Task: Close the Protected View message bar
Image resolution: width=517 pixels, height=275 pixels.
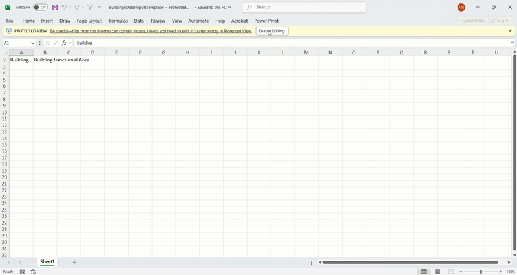Action: coord(509,31)
